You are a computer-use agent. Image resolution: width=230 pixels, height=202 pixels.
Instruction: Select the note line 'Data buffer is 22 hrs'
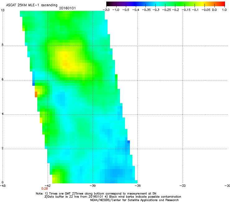tap(113, 197)
